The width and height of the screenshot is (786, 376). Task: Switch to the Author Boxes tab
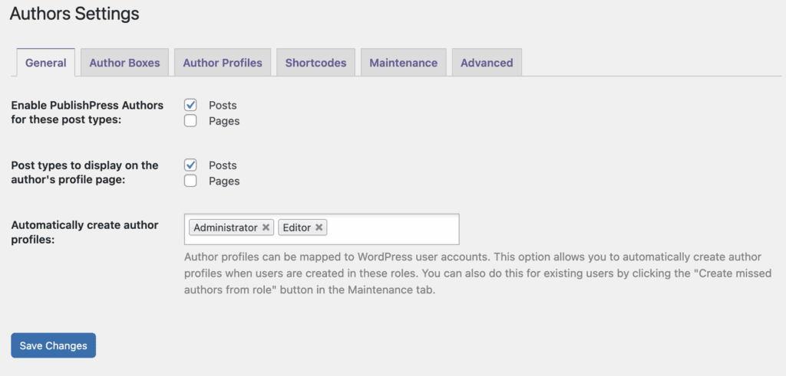pyautogui.click(x=124, y=63)
